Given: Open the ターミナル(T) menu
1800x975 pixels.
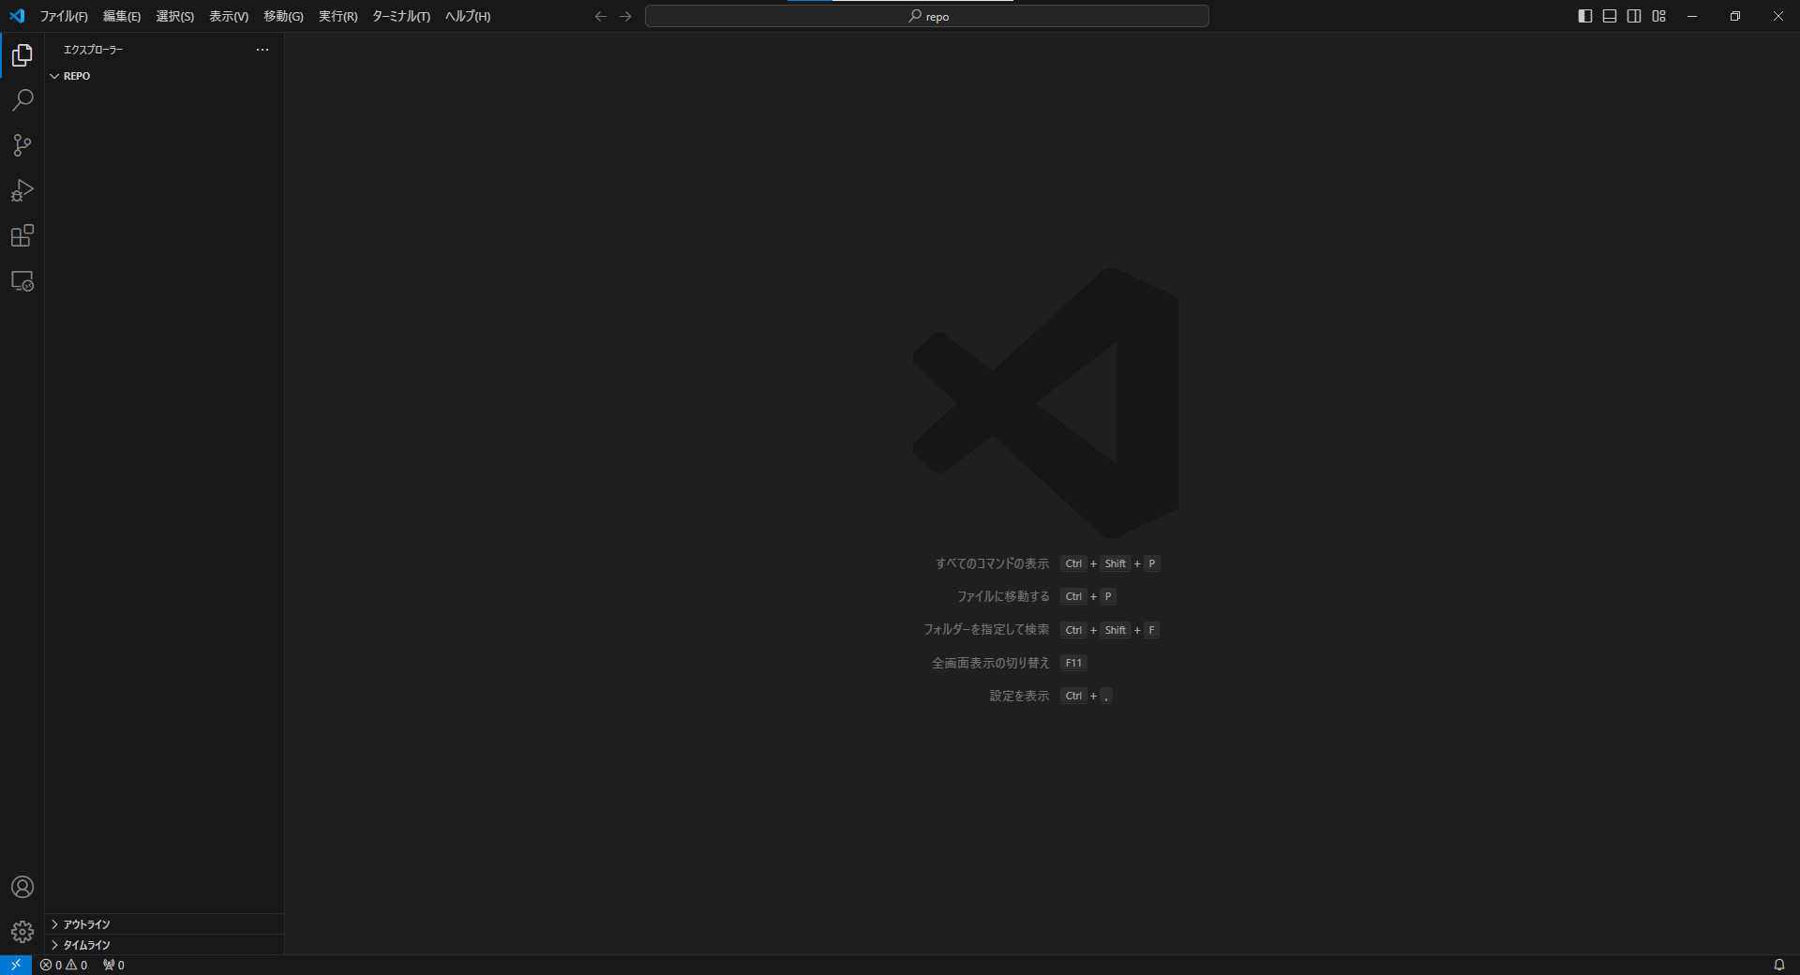Looking at the screenshot, I should click(401, 16).
